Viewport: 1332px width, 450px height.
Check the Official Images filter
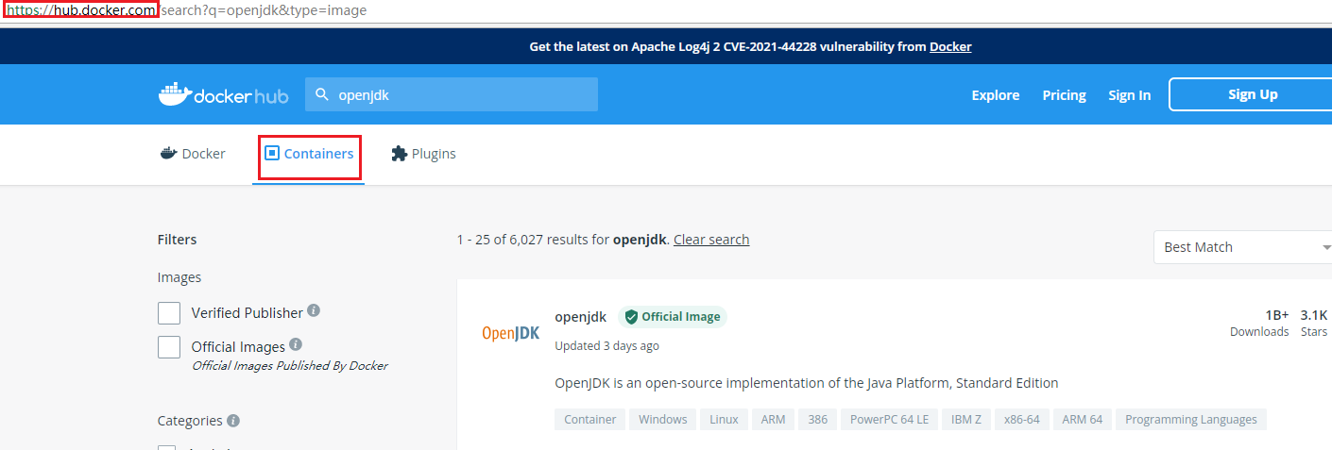[169, 347]
